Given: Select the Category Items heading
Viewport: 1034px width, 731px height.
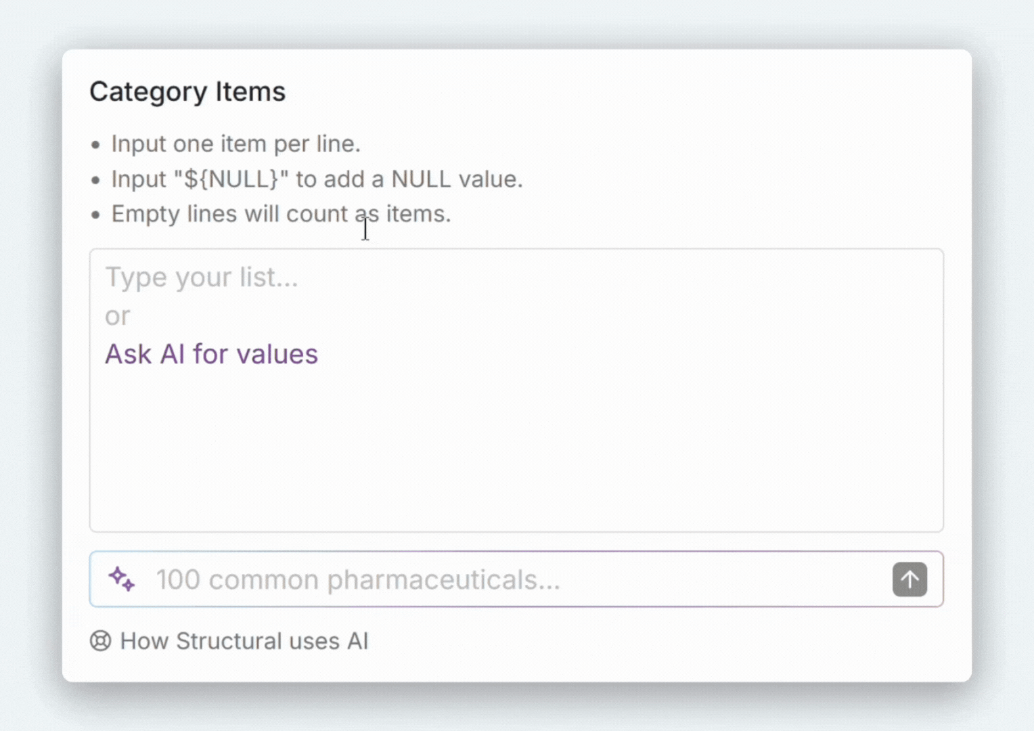Looking at the screenshot, I should [x=187, y=91].
